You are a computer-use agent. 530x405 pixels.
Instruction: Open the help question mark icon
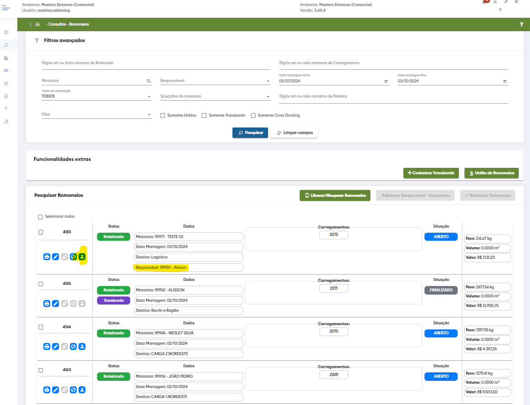click(521, 25)
